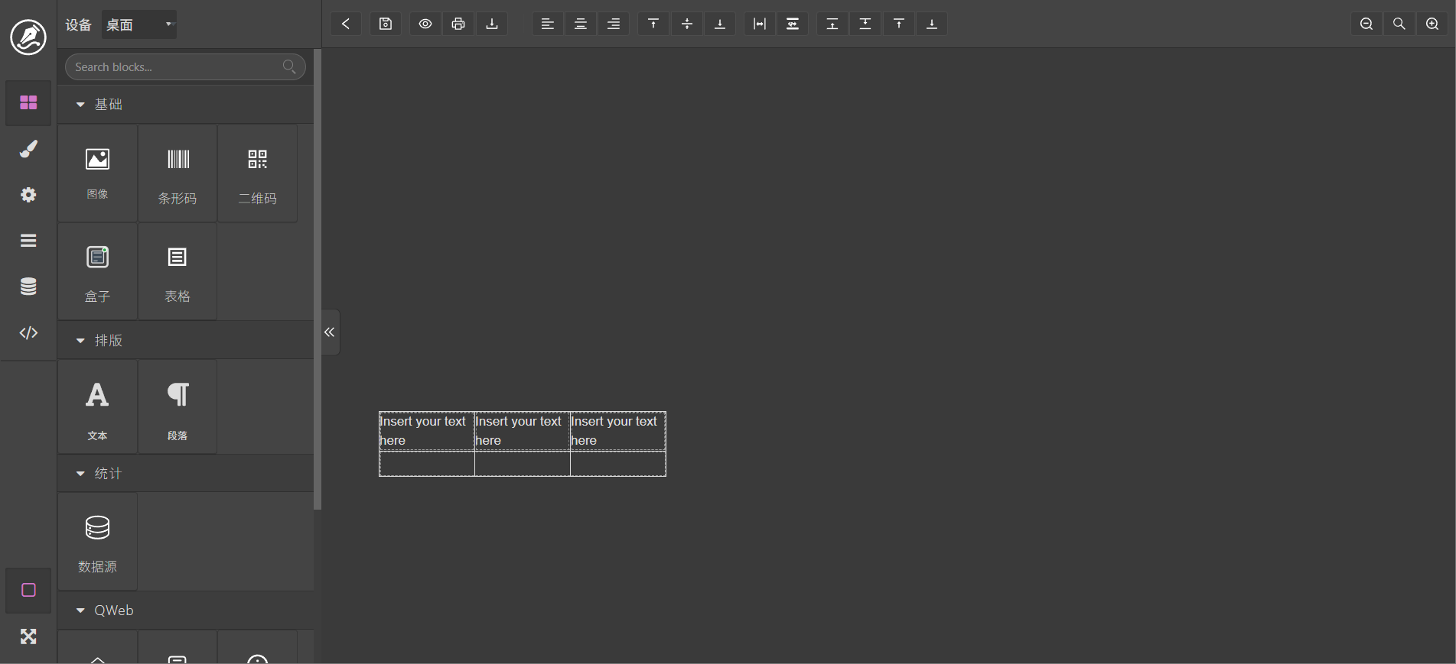Viewport: 1456px width, 664px height.
Task: Click the save icon in toolbar
Action: coord(386,24)
